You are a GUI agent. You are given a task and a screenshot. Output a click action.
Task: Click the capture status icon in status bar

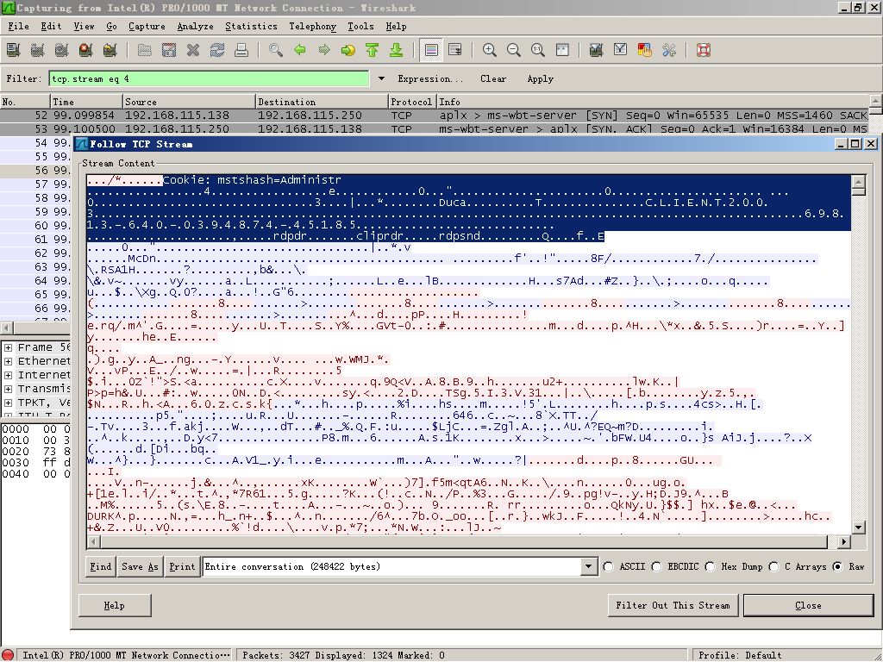click(x=9, y=655)
